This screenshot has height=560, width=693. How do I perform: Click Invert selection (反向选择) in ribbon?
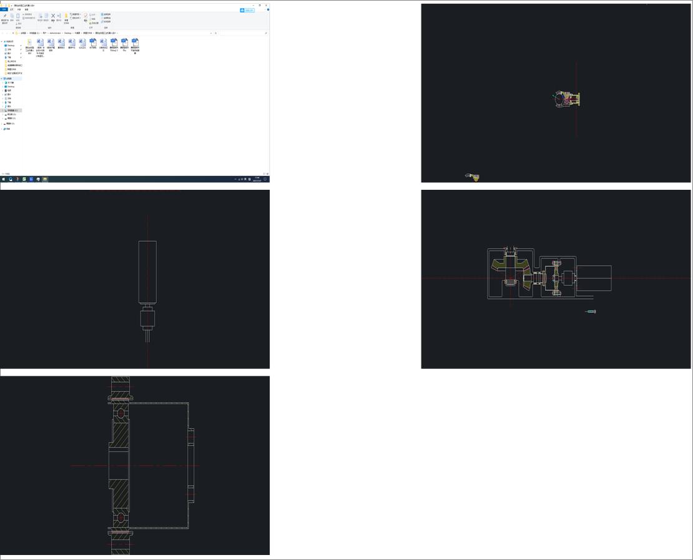tap(106, 22)
